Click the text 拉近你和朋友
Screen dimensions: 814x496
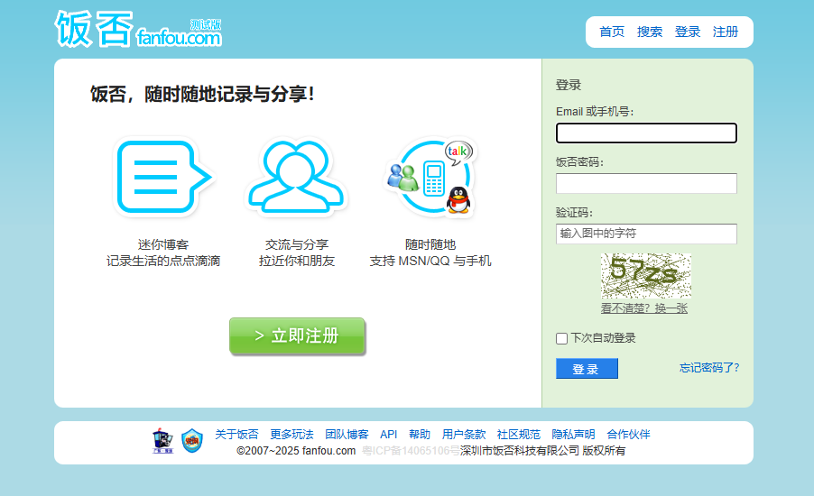click(296, 261)
